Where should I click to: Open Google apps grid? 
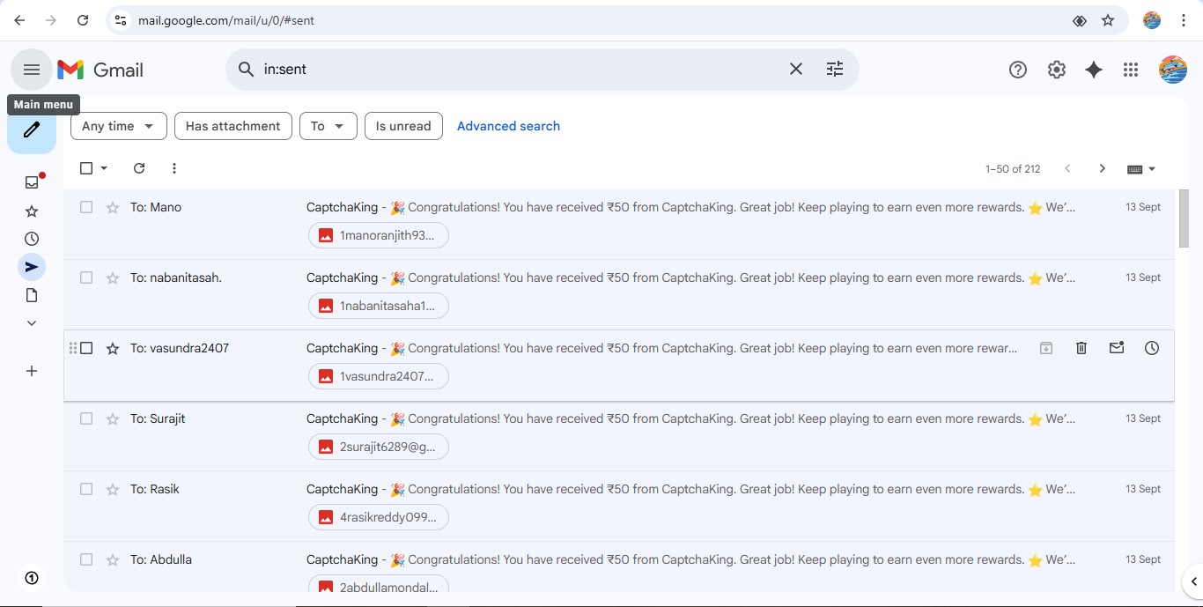(1131, 70)
